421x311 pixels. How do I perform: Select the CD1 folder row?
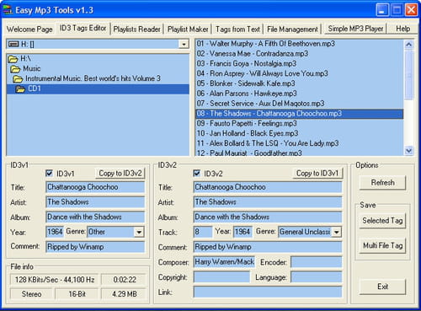pos(98,89)
